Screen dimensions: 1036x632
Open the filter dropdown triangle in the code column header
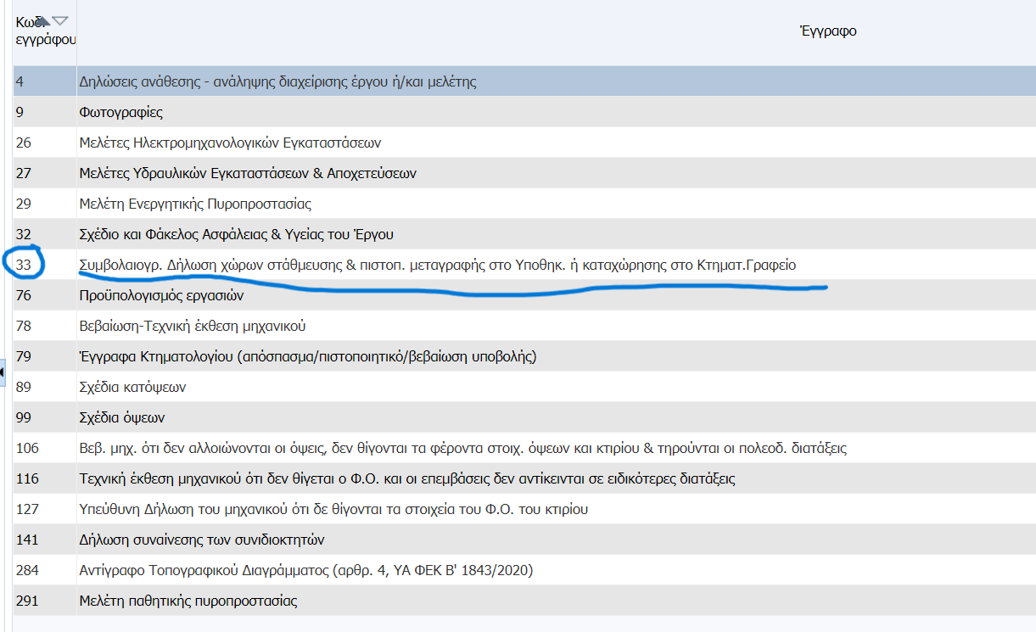pos(60,20)
